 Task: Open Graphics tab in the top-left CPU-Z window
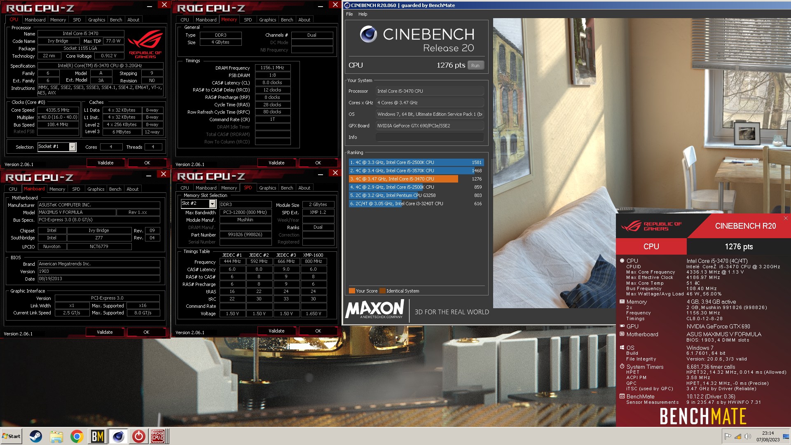[96, 20]
